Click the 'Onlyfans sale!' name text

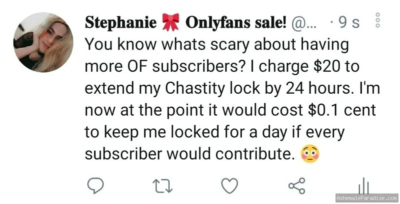235,22
